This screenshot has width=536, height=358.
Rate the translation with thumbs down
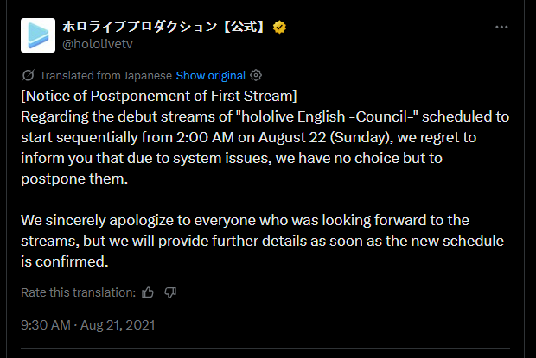pos(170,292)
